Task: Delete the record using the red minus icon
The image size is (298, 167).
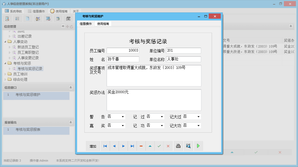Action: (141, 146)
